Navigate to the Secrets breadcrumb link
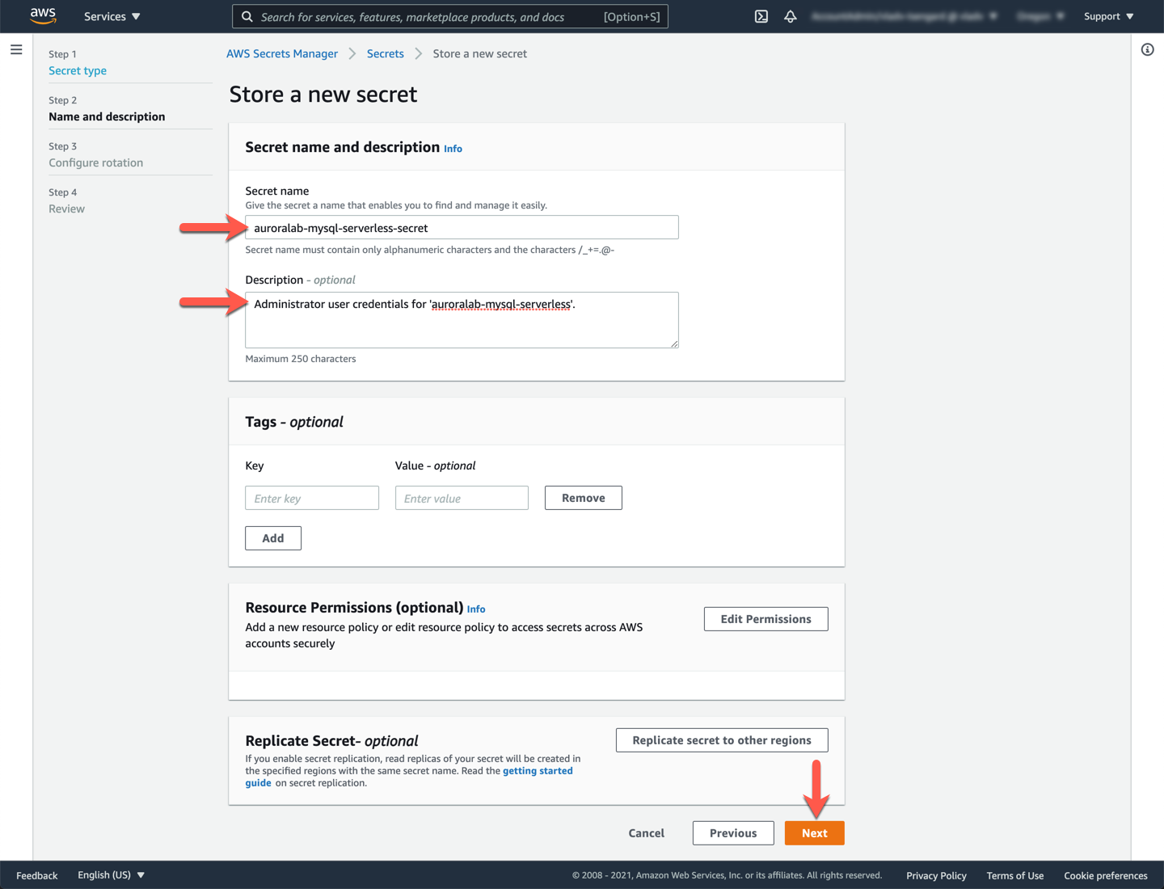 click(385, 54)
